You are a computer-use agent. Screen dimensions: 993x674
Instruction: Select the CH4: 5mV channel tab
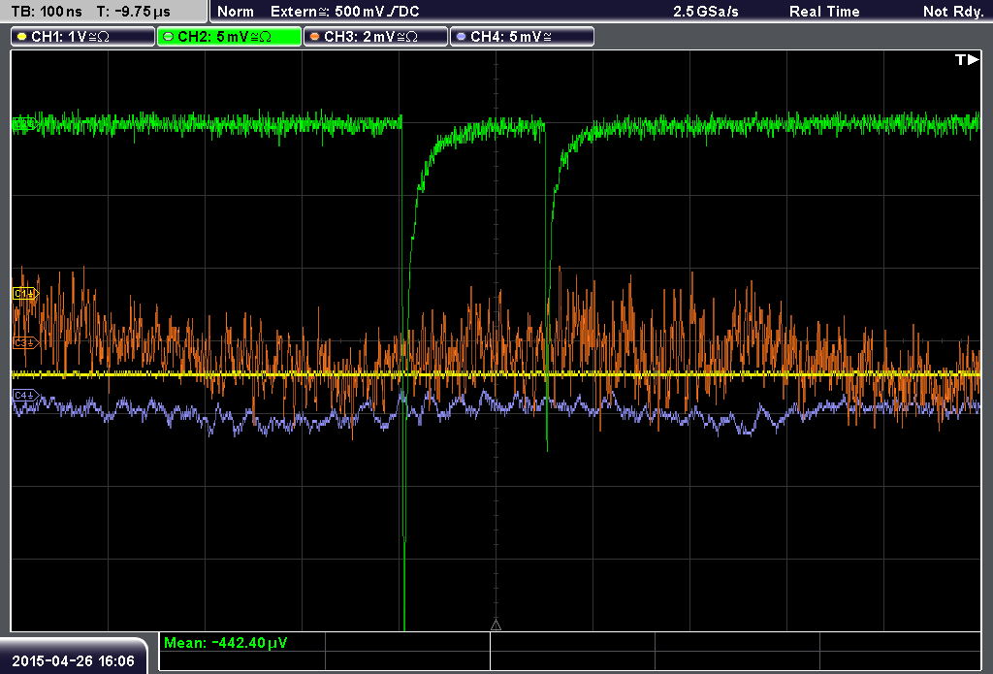pyautogui.click(x=522, y=37)
